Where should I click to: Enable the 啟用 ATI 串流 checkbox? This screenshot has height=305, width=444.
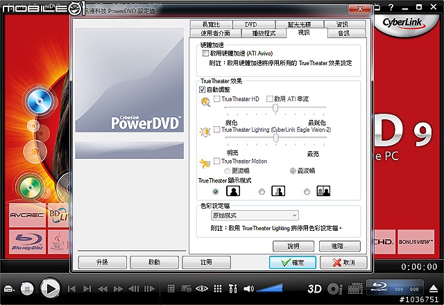click(270, 98)
